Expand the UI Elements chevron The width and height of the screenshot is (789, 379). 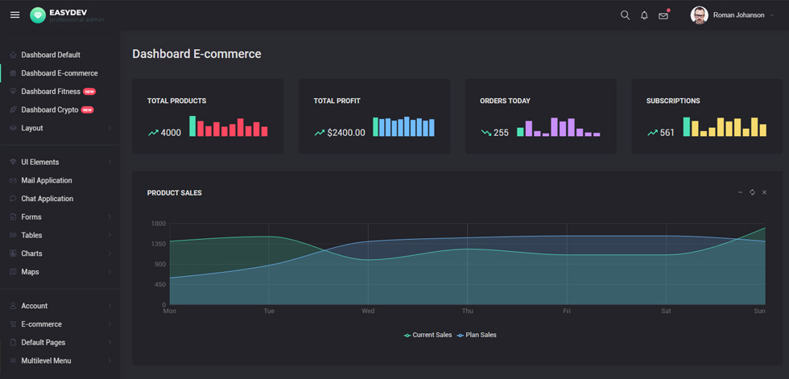(109, 162)
